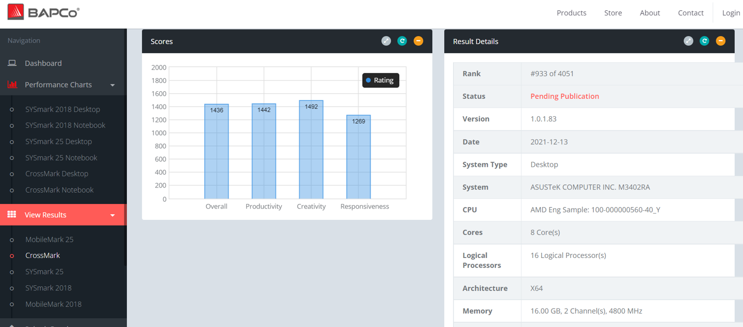The width and height of the screenshot is (743, 327).
Task: Expand the Result Details panel to fullscreen
Action: 688,41
